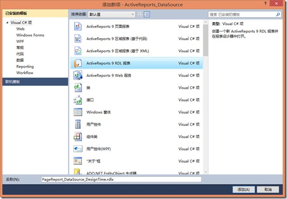Collapse the Visual C# 项 tree node
The image size is (287, 199).
click(7, 23)
